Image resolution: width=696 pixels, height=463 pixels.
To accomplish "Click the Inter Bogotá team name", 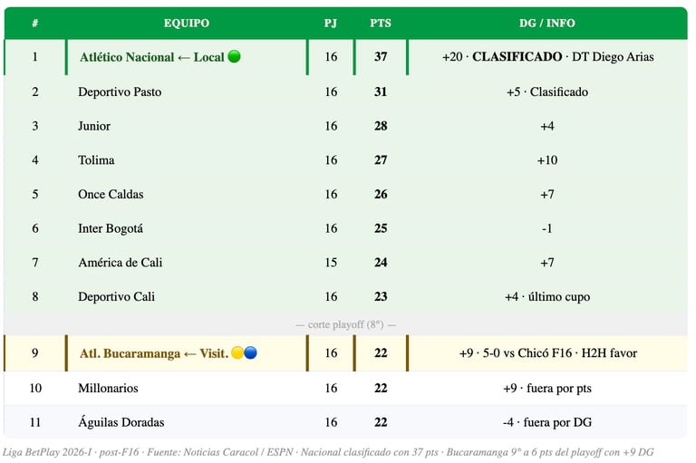I will (111, 228).
